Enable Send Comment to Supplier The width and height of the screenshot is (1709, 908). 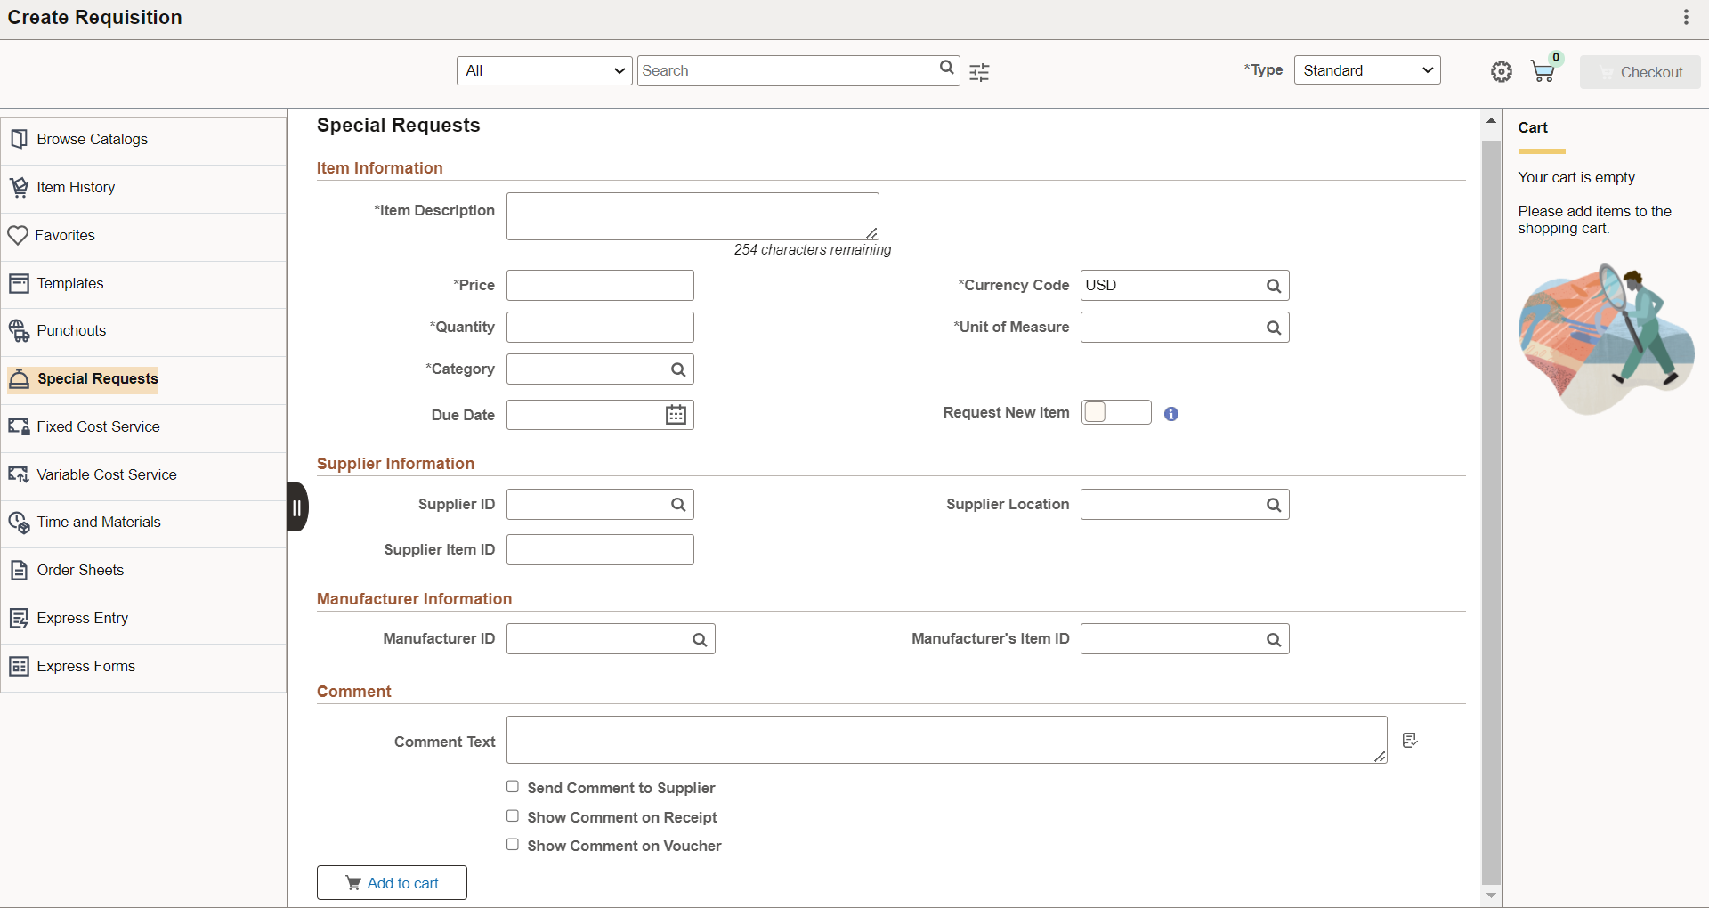(513, 787)
